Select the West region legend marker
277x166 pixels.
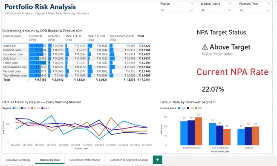[42, 108]
